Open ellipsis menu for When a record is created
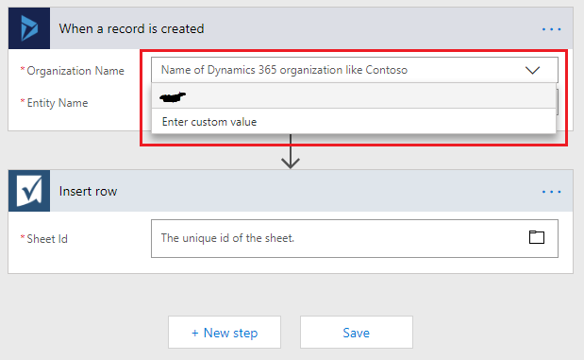Screen dimensions: 584x360 click(x=551, y=29)
